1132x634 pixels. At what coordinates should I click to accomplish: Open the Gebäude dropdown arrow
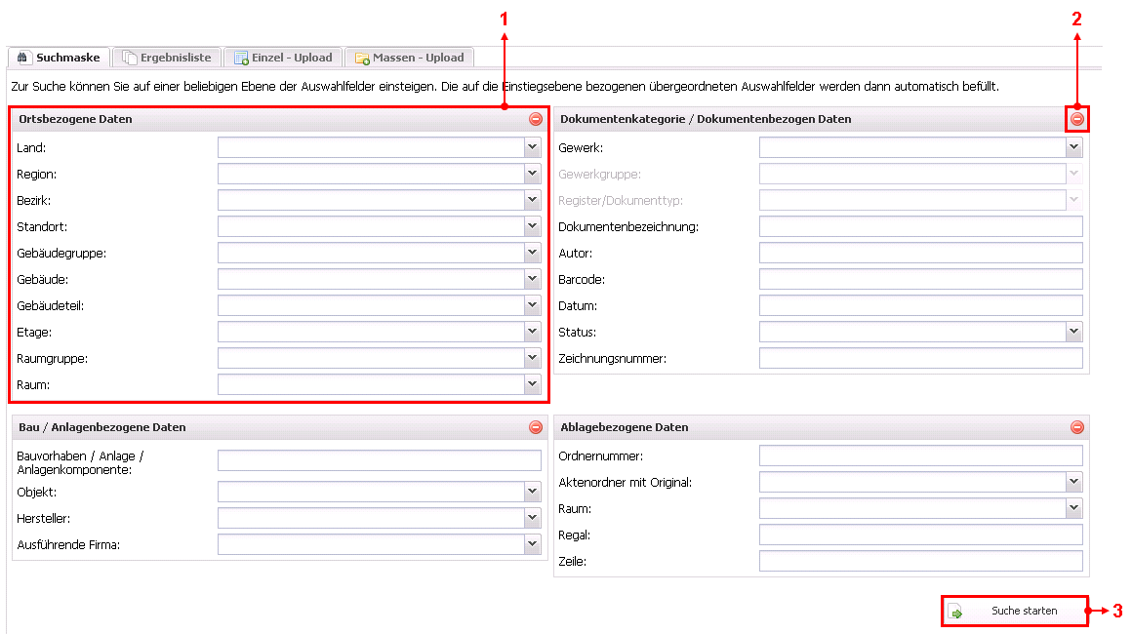[x=533, y=279]
